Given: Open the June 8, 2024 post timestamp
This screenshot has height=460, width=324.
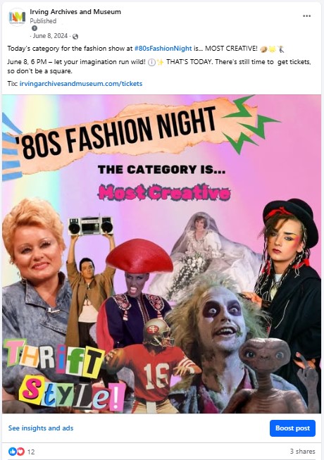Looking at the screenshot, I should tap(50, 36).
